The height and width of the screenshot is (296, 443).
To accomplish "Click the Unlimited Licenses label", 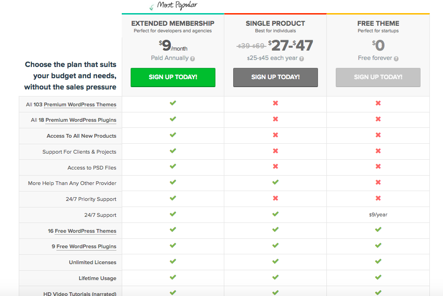I will [93, 262].
